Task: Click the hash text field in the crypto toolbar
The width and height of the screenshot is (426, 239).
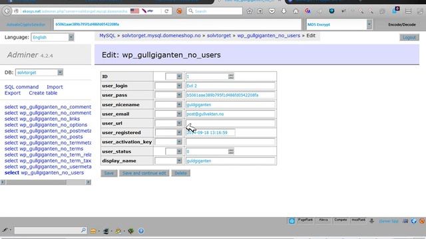Action: (x=178, y=25)
